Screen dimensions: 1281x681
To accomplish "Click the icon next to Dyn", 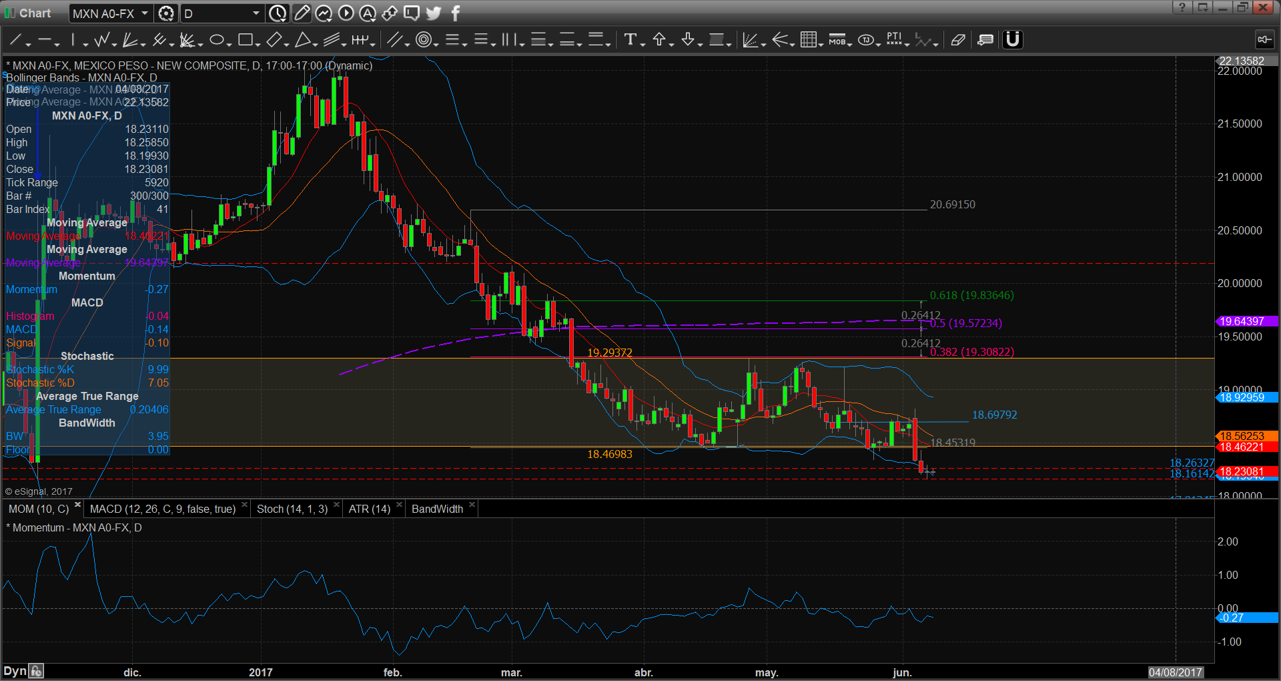I will (x=37, y=671).
